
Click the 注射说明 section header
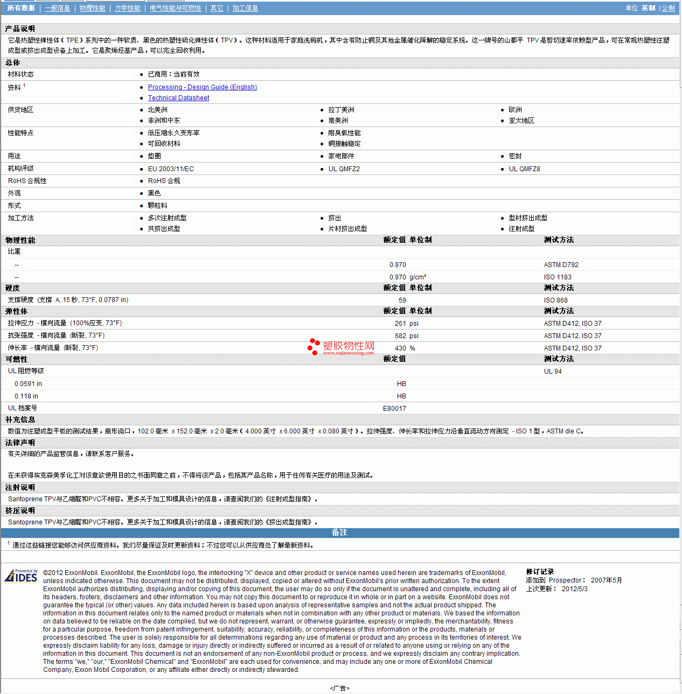(20, 487)
